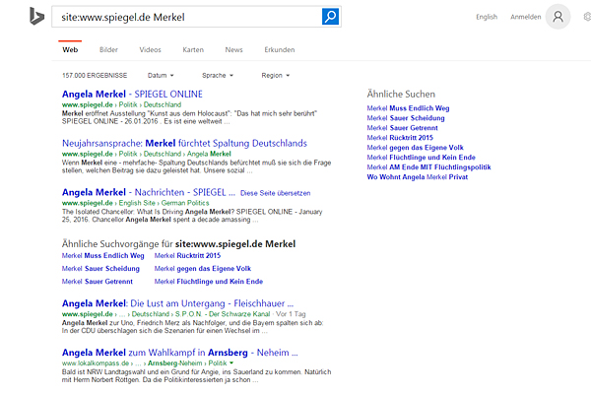591x394 pixels.
Task: Click inside the search query field
Action: pyautogui.click(x=187, y=17)
